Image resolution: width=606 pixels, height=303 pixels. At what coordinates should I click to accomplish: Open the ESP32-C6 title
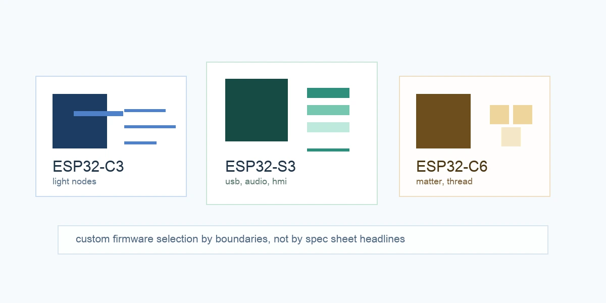[452, 167]
